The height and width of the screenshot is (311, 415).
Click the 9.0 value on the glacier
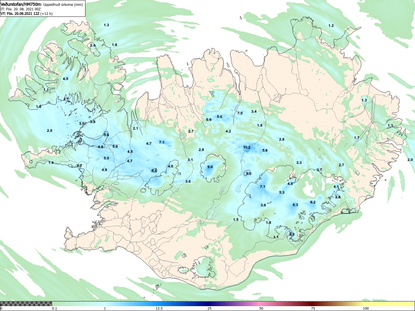(210, 167)
